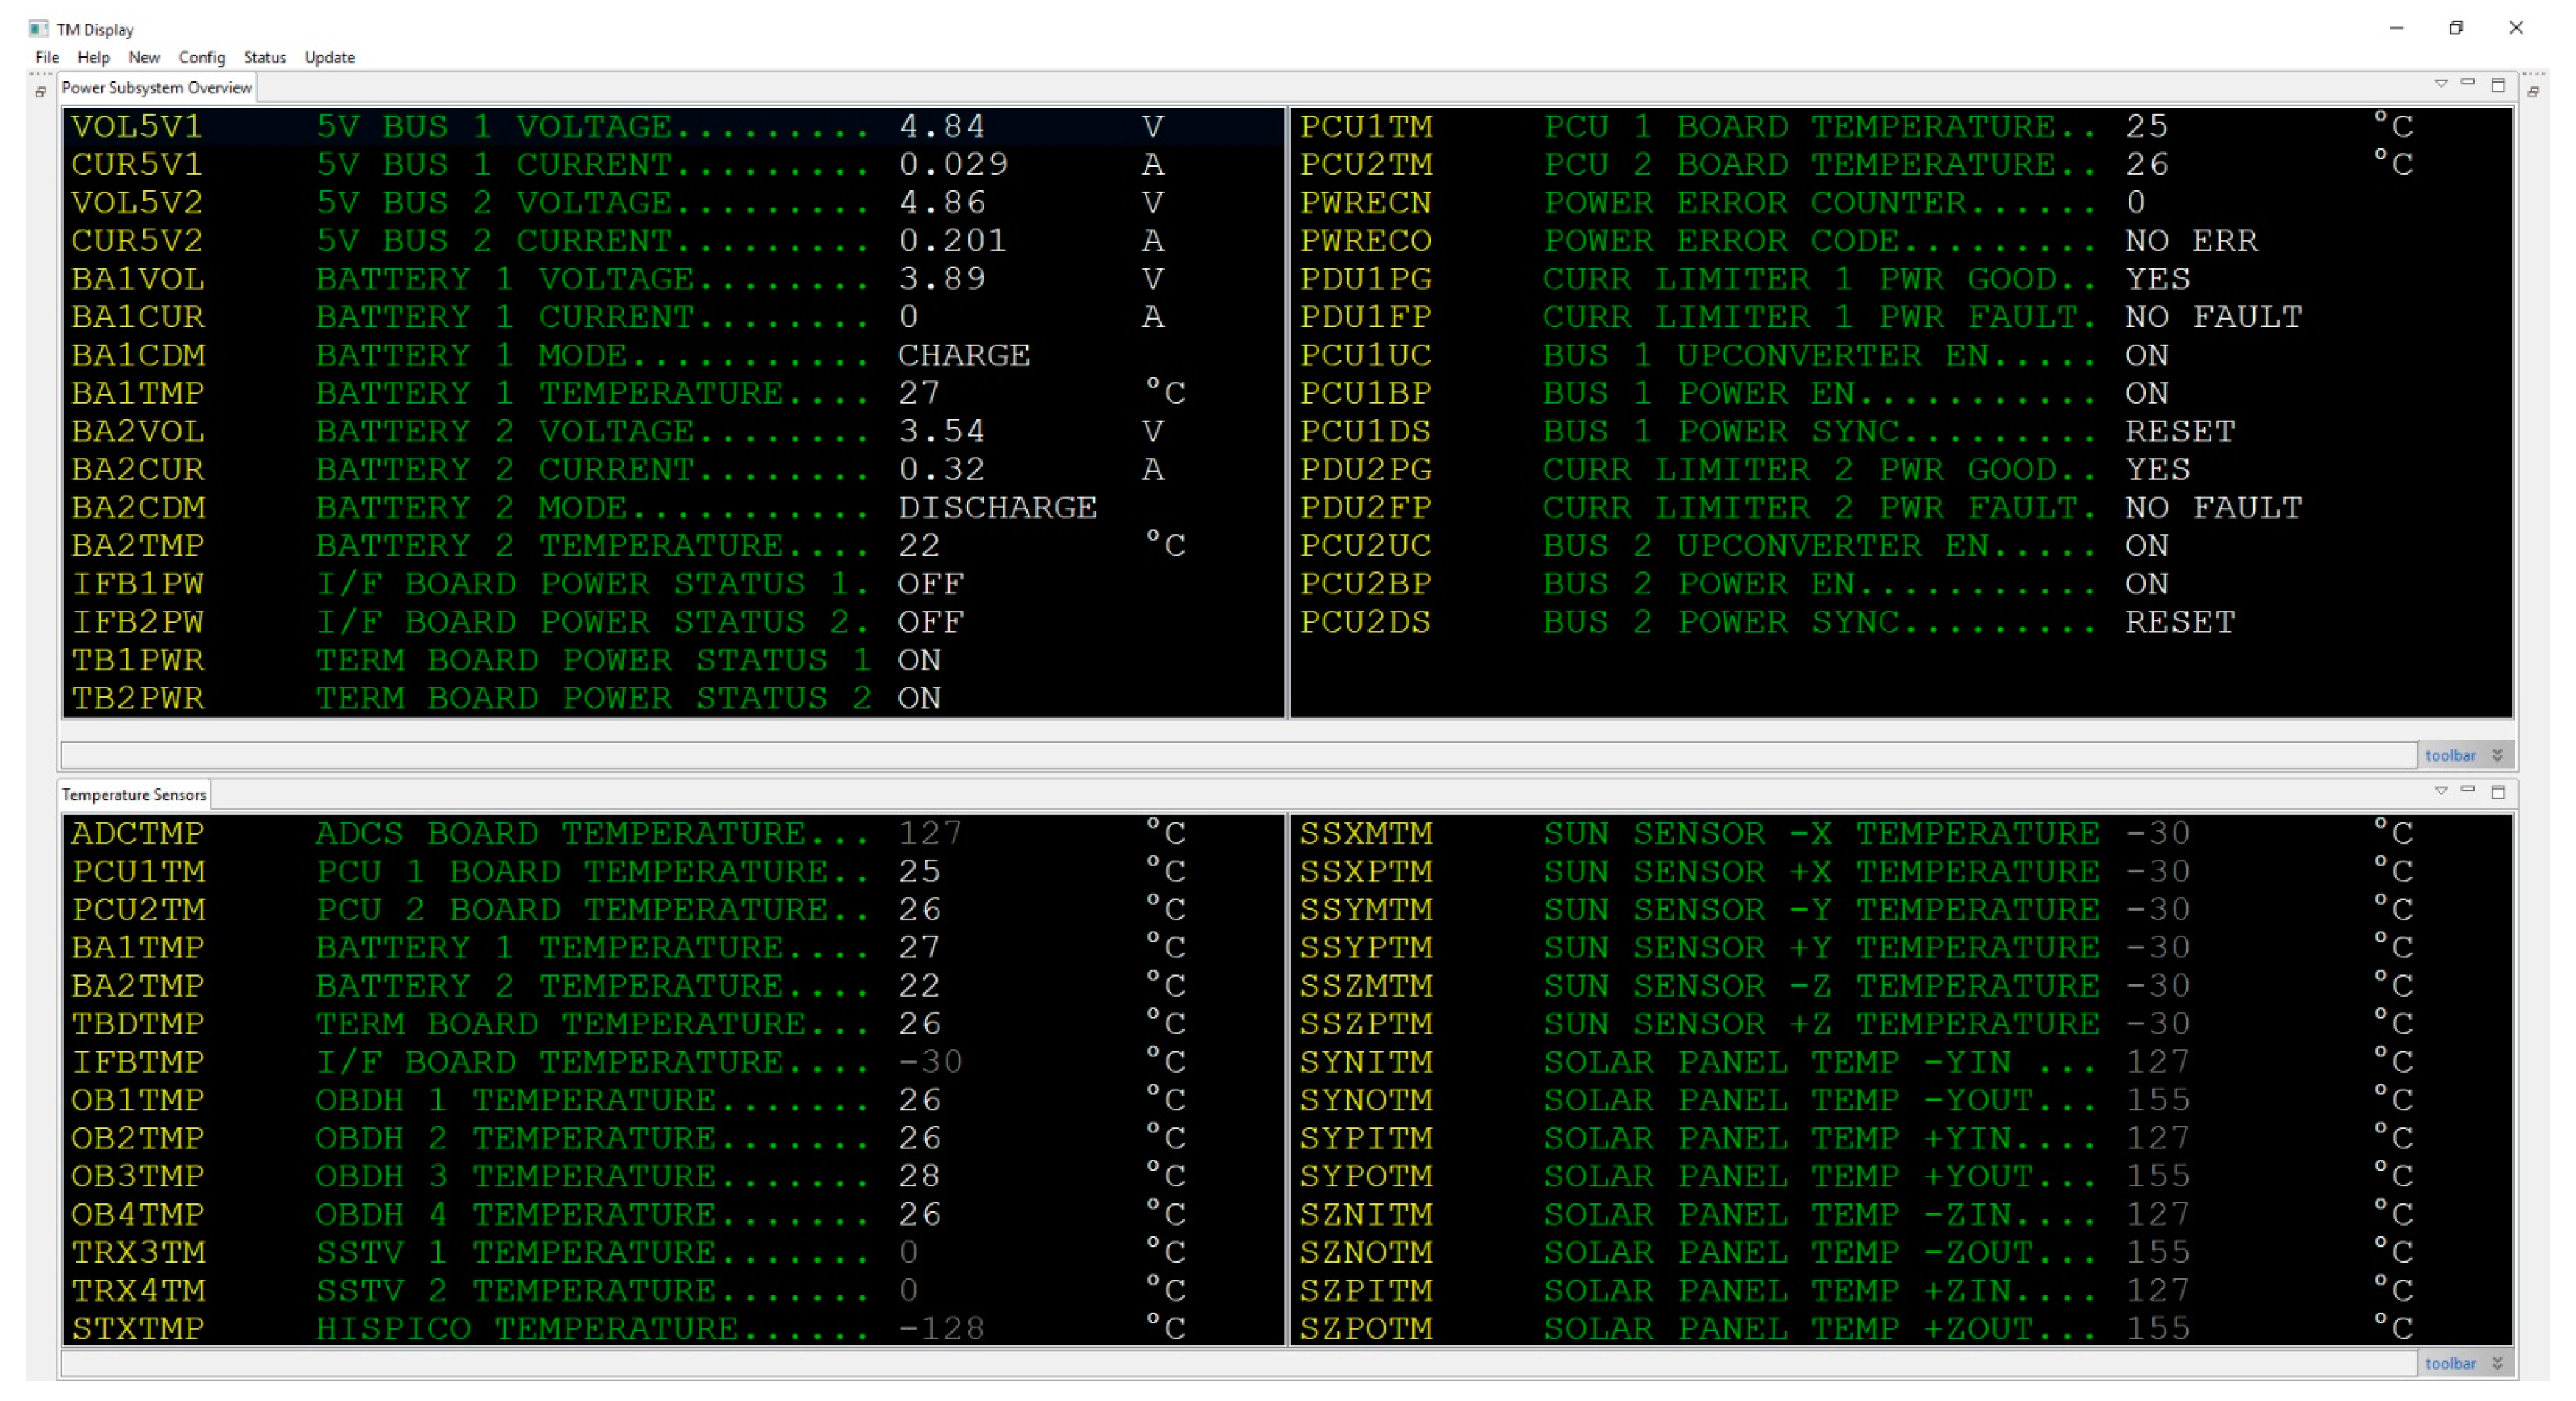Minimize the TM Display window
Viewport: 2576px width, 1401px height.
[2397, 28]
